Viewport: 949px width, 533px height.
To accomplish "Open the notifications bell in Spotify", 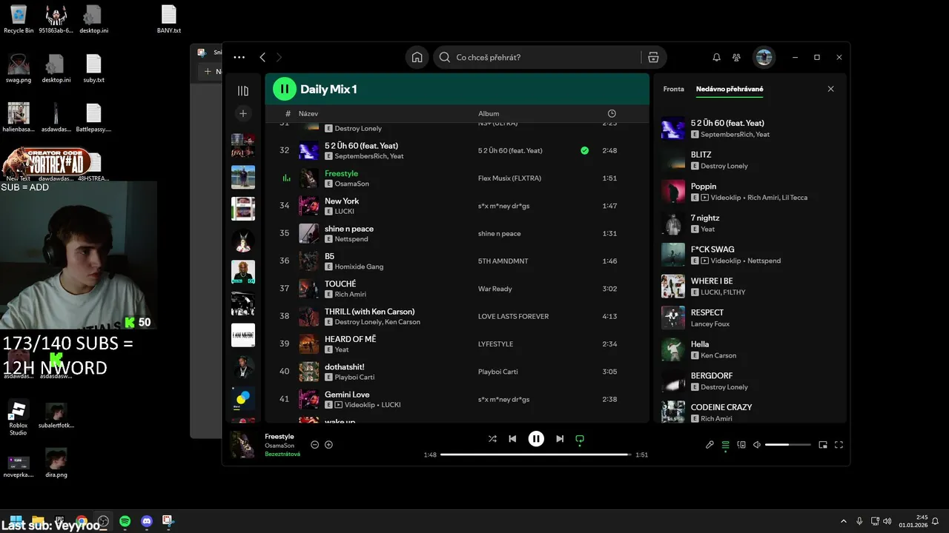I will (x=716, y=57).
